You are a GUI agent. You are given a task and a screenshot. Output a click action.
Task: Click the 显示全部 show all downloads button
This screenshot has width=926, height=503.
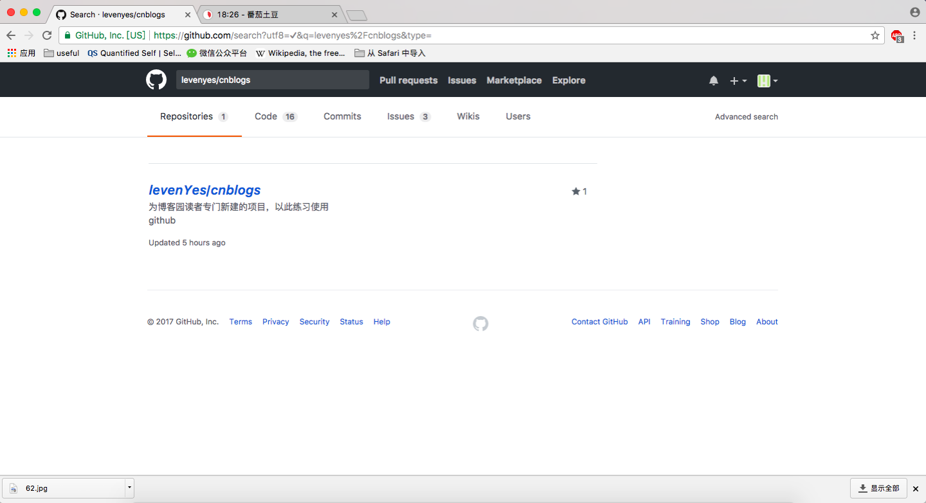[x=879, y=488]
